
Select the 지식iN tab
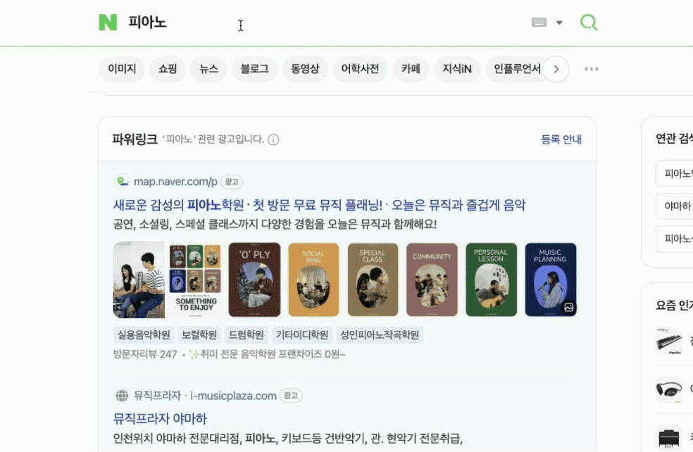(457, 69)
